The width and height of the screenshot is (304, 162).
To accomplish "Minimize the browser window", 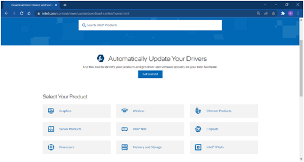I will (x=276, y=4).
